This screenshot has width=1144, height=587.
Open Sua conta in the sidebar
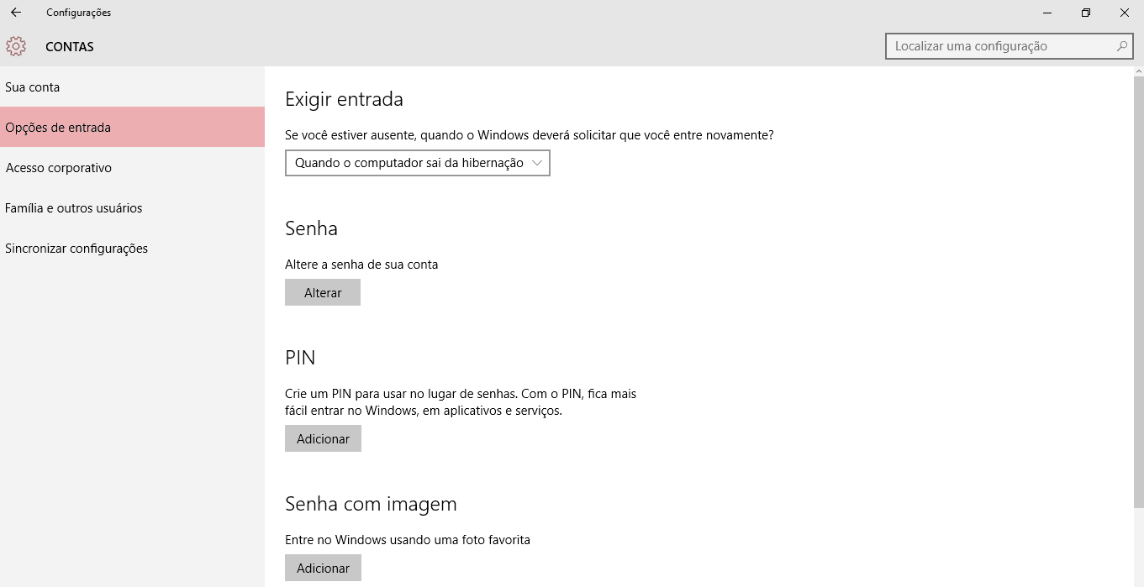[132, 87]
